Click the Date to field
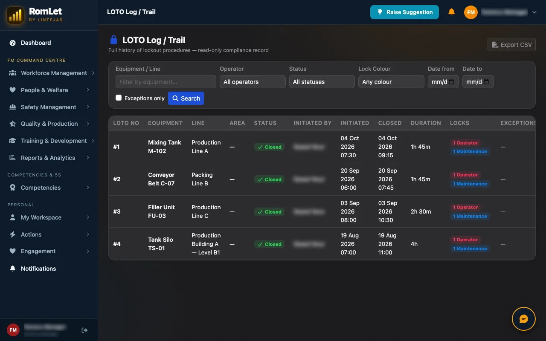 click(478, 82)
